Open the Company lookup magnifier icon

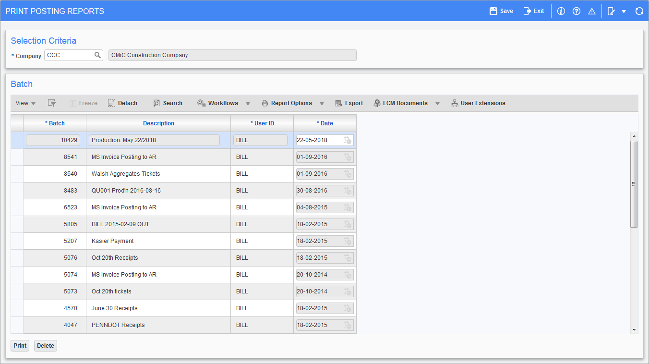tap(97, 55)
